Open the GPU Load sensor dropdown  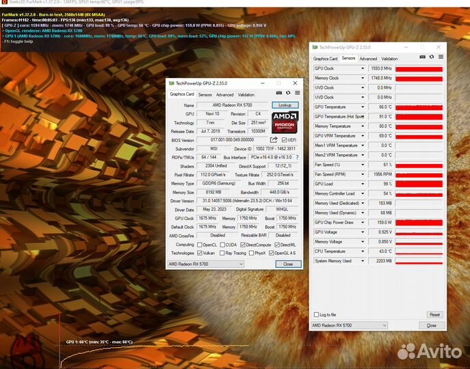point(363,184)
